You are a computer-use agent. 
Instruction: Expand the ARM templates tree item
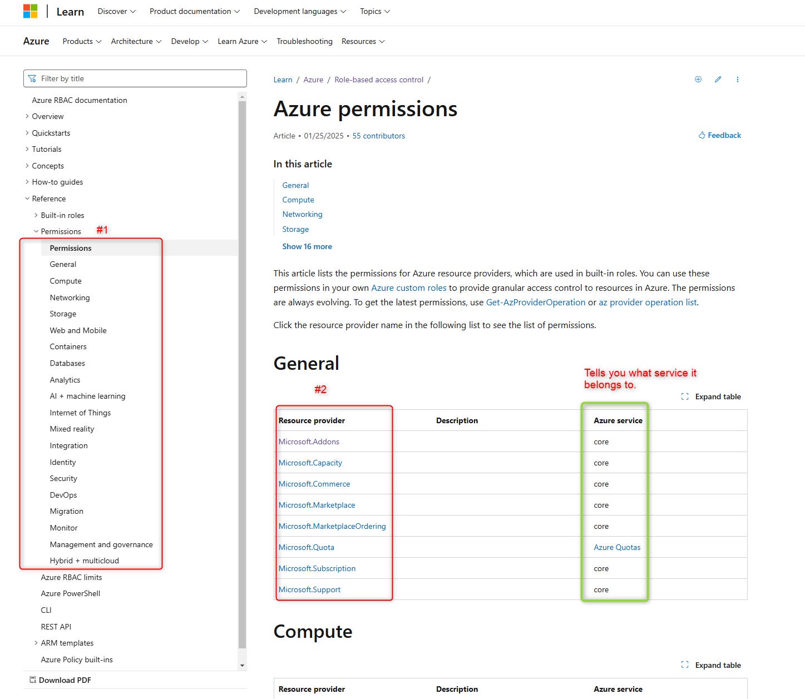click(36, 643)
